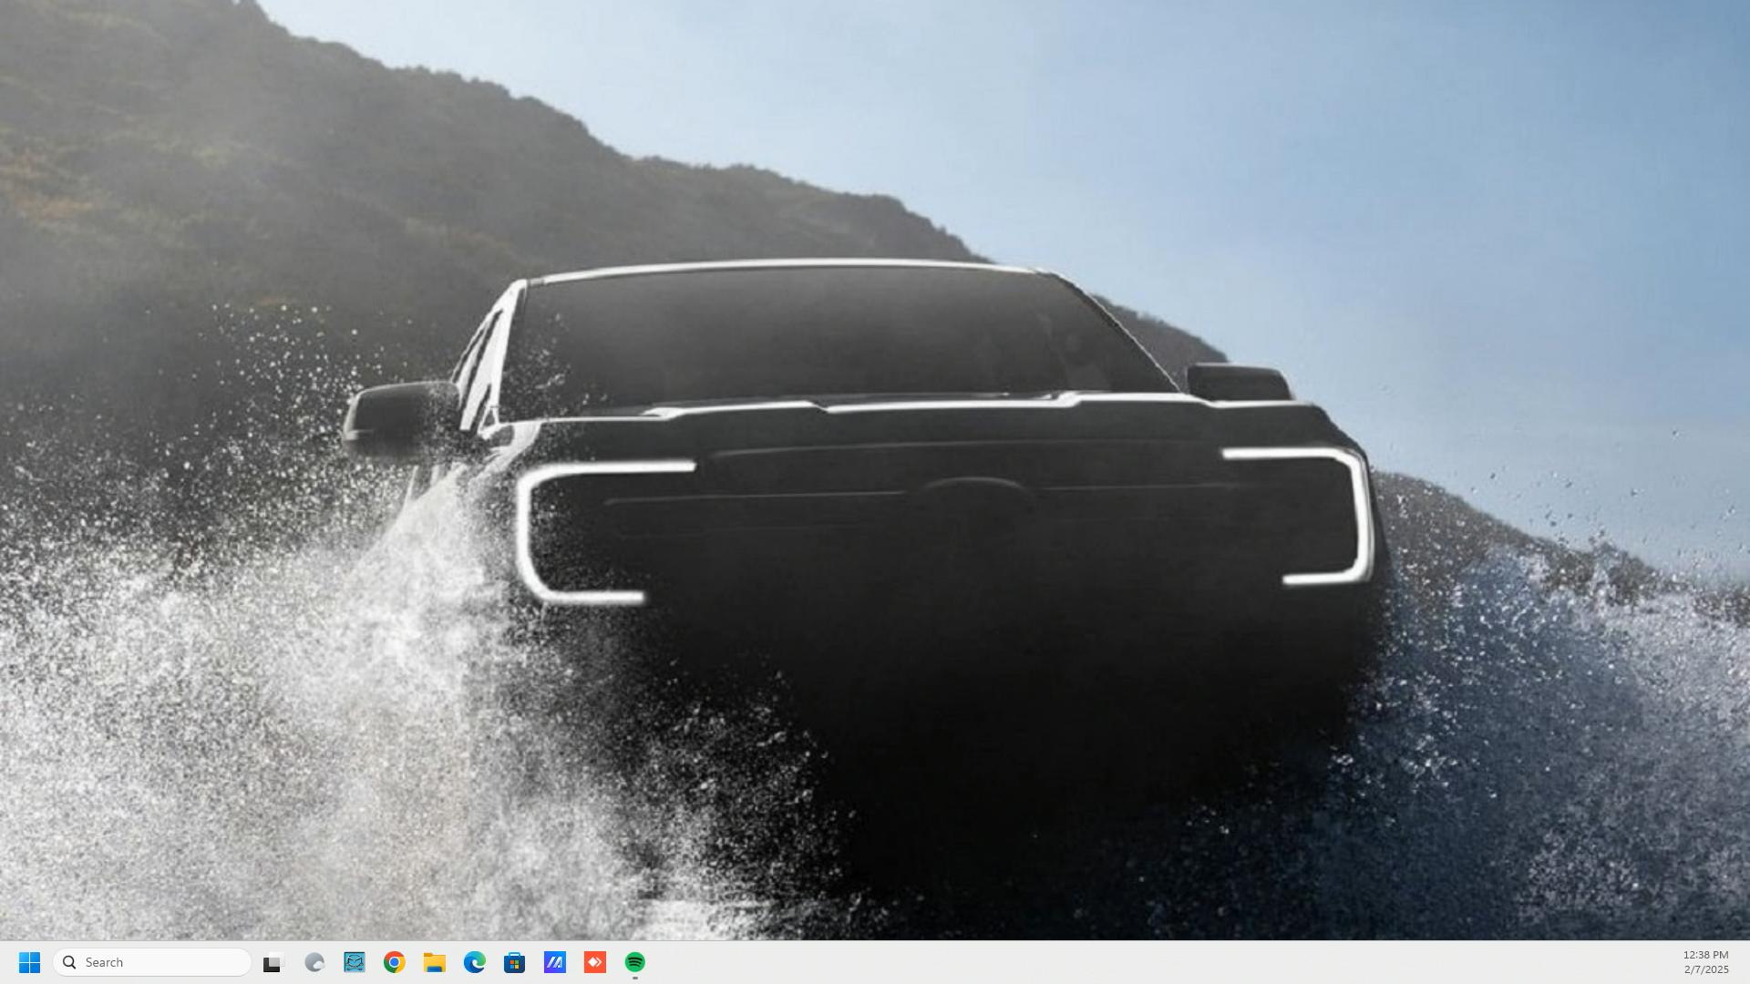The width and height of the screenshot is (1750, 984).
Task: Open File Explorer from the taskbar
Action: [435, 962]
